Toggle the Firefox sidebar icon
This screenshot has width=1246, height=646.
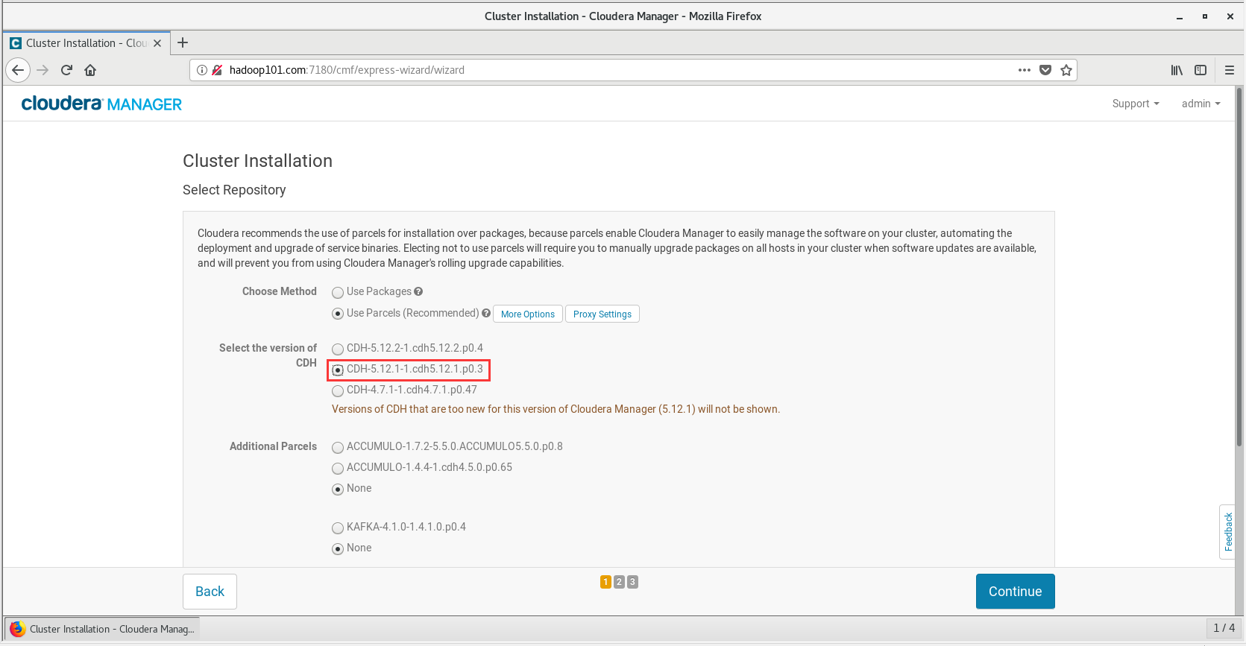click(1201, 70)
